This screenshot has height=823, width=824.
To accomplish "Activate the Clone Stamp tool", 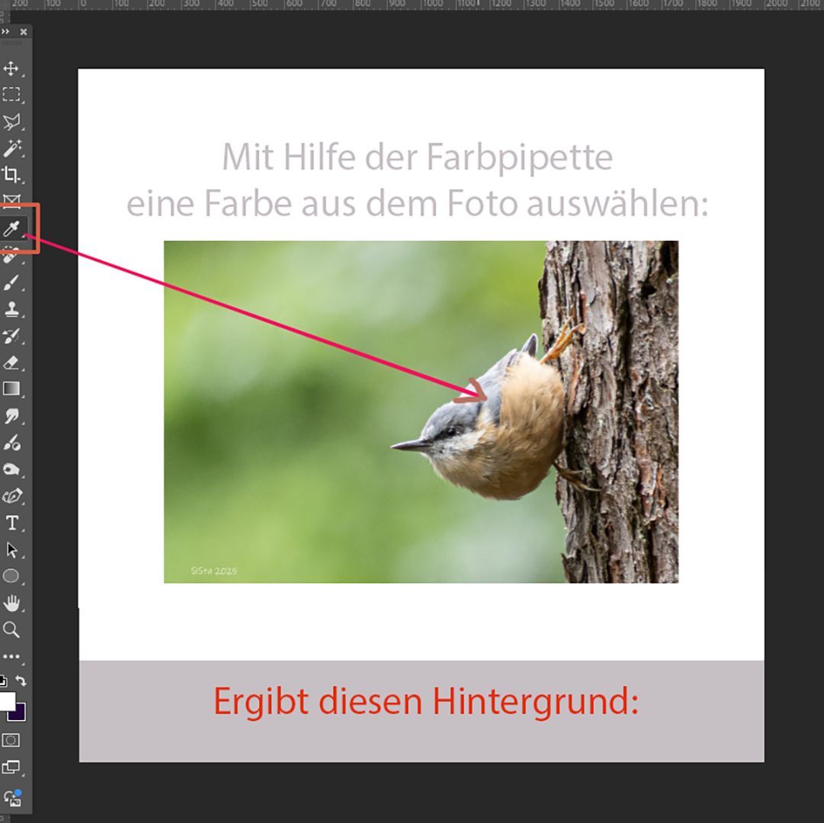I will pos(11,309).
